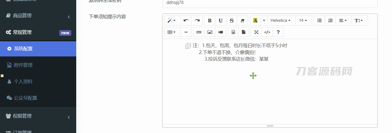Open 个人资料 page
Screen dimensions: 392x133
38,82
